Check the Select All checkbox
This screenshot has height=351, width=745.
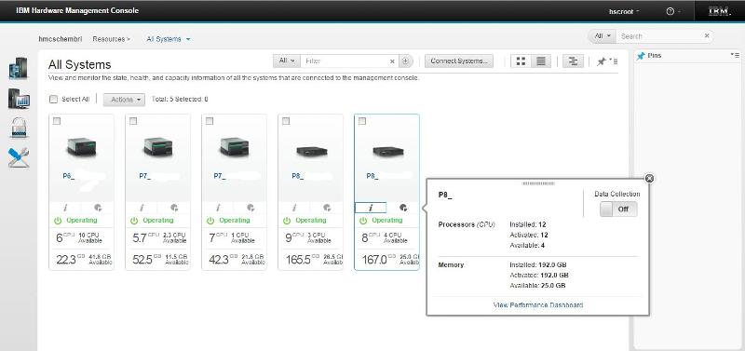pyautogui.click(x=54, y=100)
